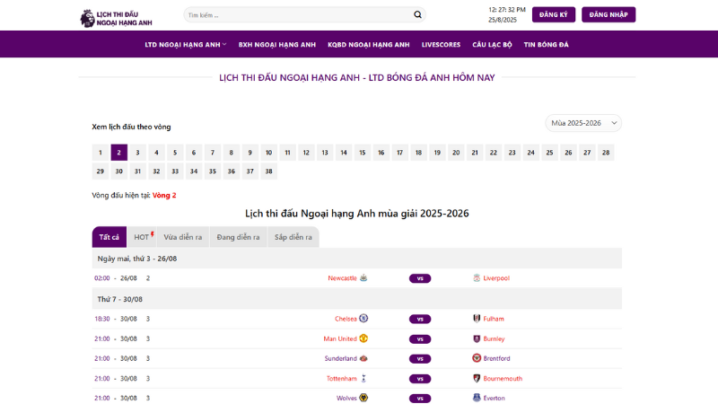This screenshot has width=718, height=404.
Task: Select round 28
Action: tap(606, 153)
